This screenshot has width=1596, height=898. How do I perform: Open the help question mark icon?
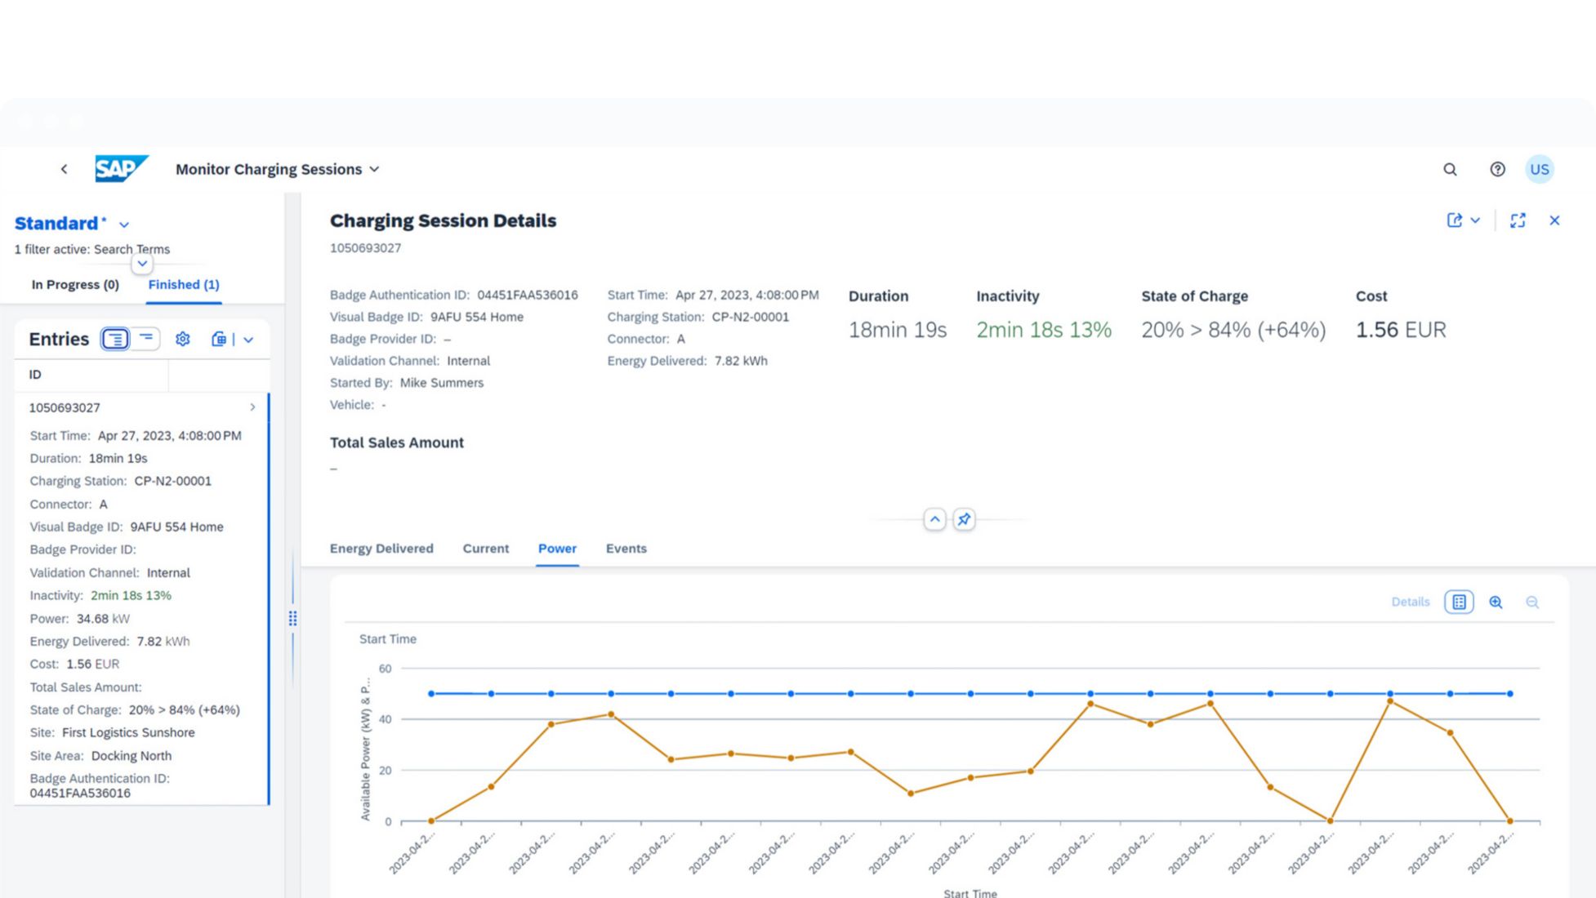1497,169
